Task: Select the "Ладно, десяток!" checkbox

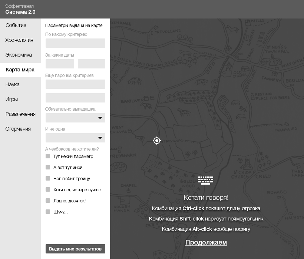Action: click(x=47, y=201)
